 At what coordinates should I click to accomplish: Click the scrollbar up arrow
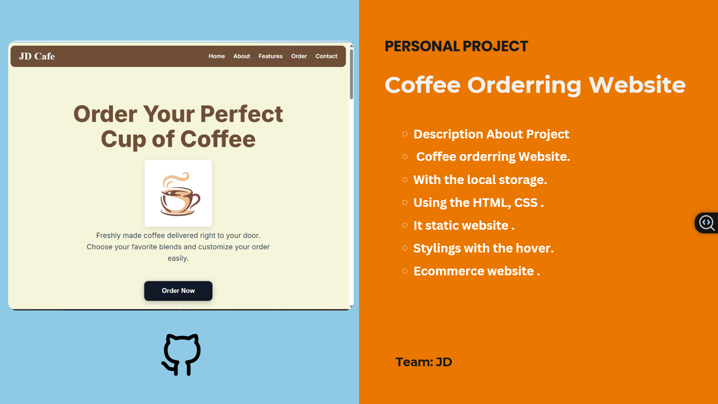click(351, 46)
